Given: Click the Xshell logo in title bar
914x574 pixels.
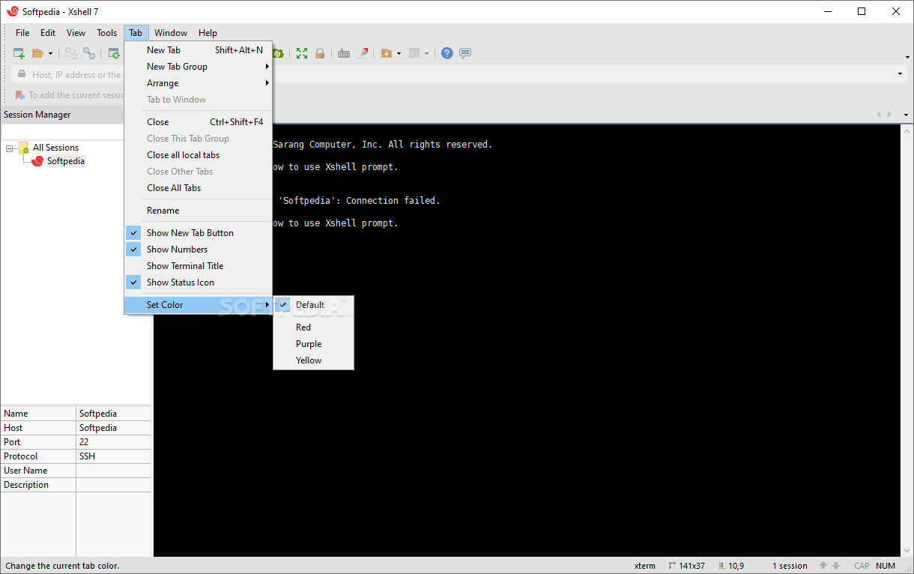Looking at the screenshot, I should pos(12,11).
